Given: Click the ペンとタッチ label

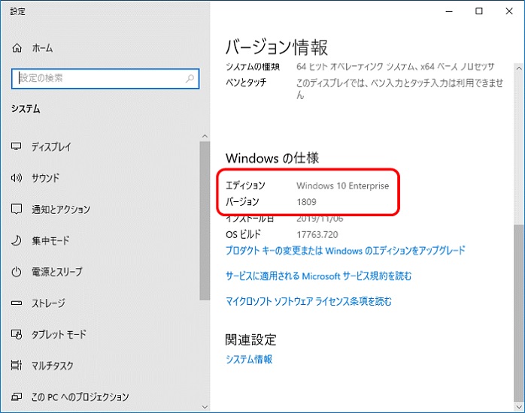Looking at the screenshot, I should click(x=246, y=82).
